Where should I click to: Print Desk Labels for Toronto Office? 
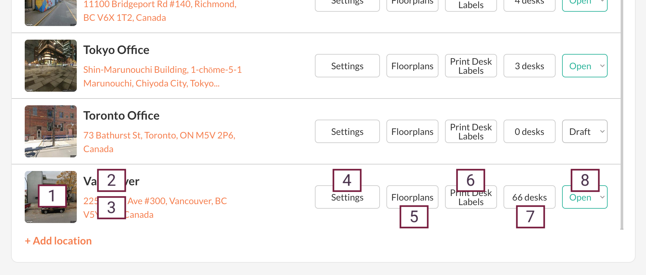click(471, 131)
